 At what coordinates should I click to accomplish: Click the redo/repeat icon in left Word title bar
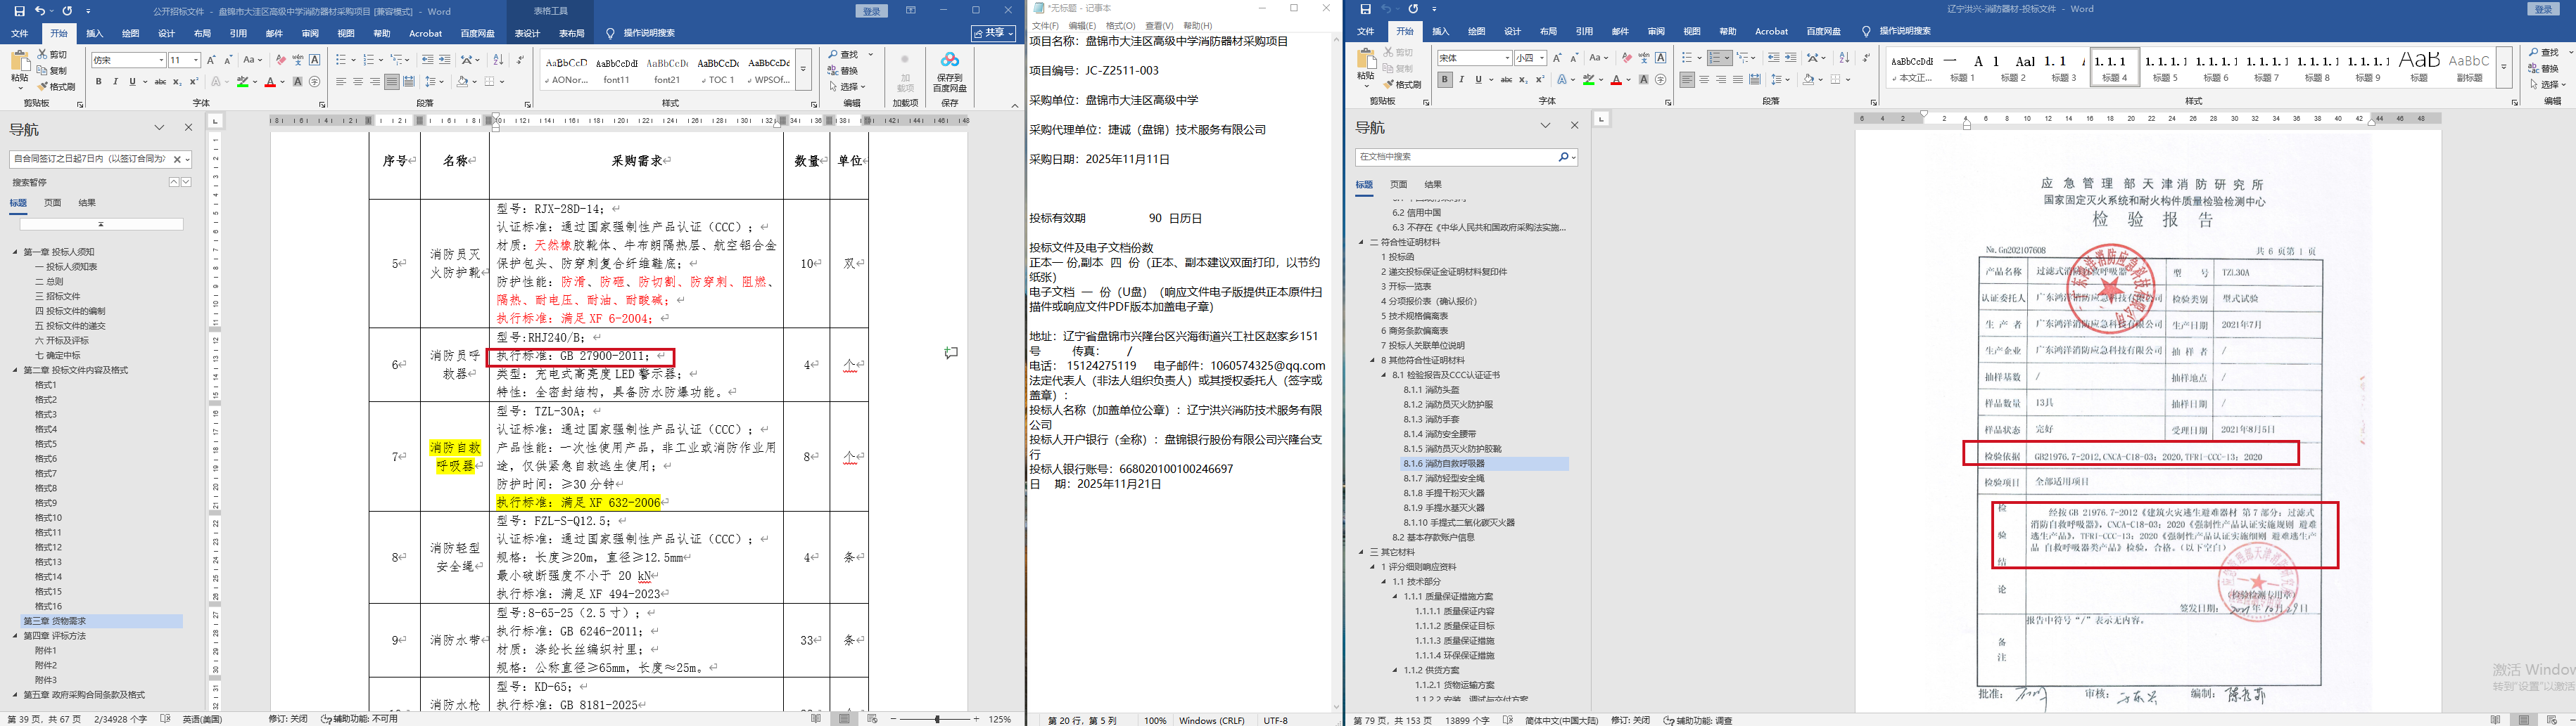tap(67, 11)
